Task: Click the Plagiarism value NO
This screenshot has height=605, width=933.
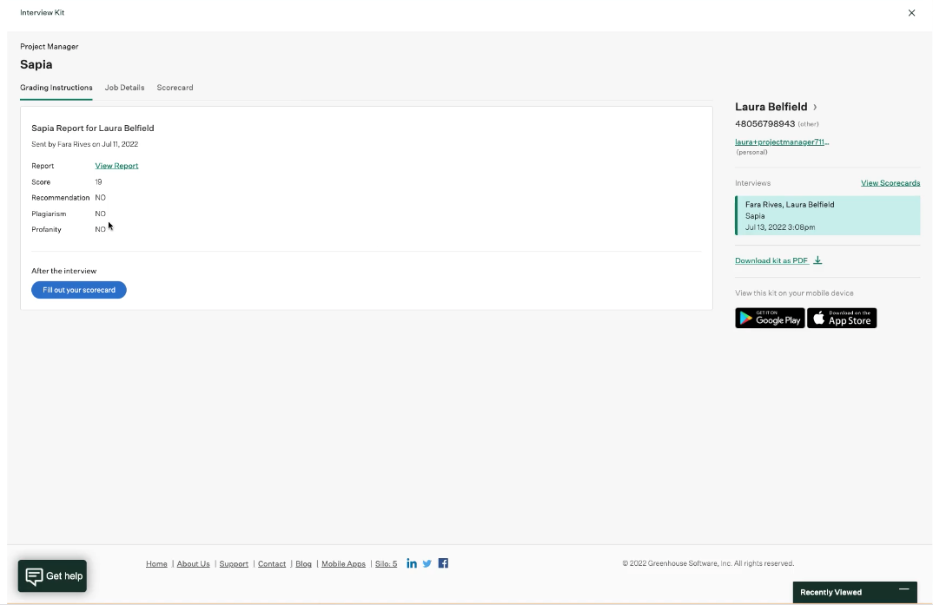Action: pyautogui.click(x=100, y=214)
